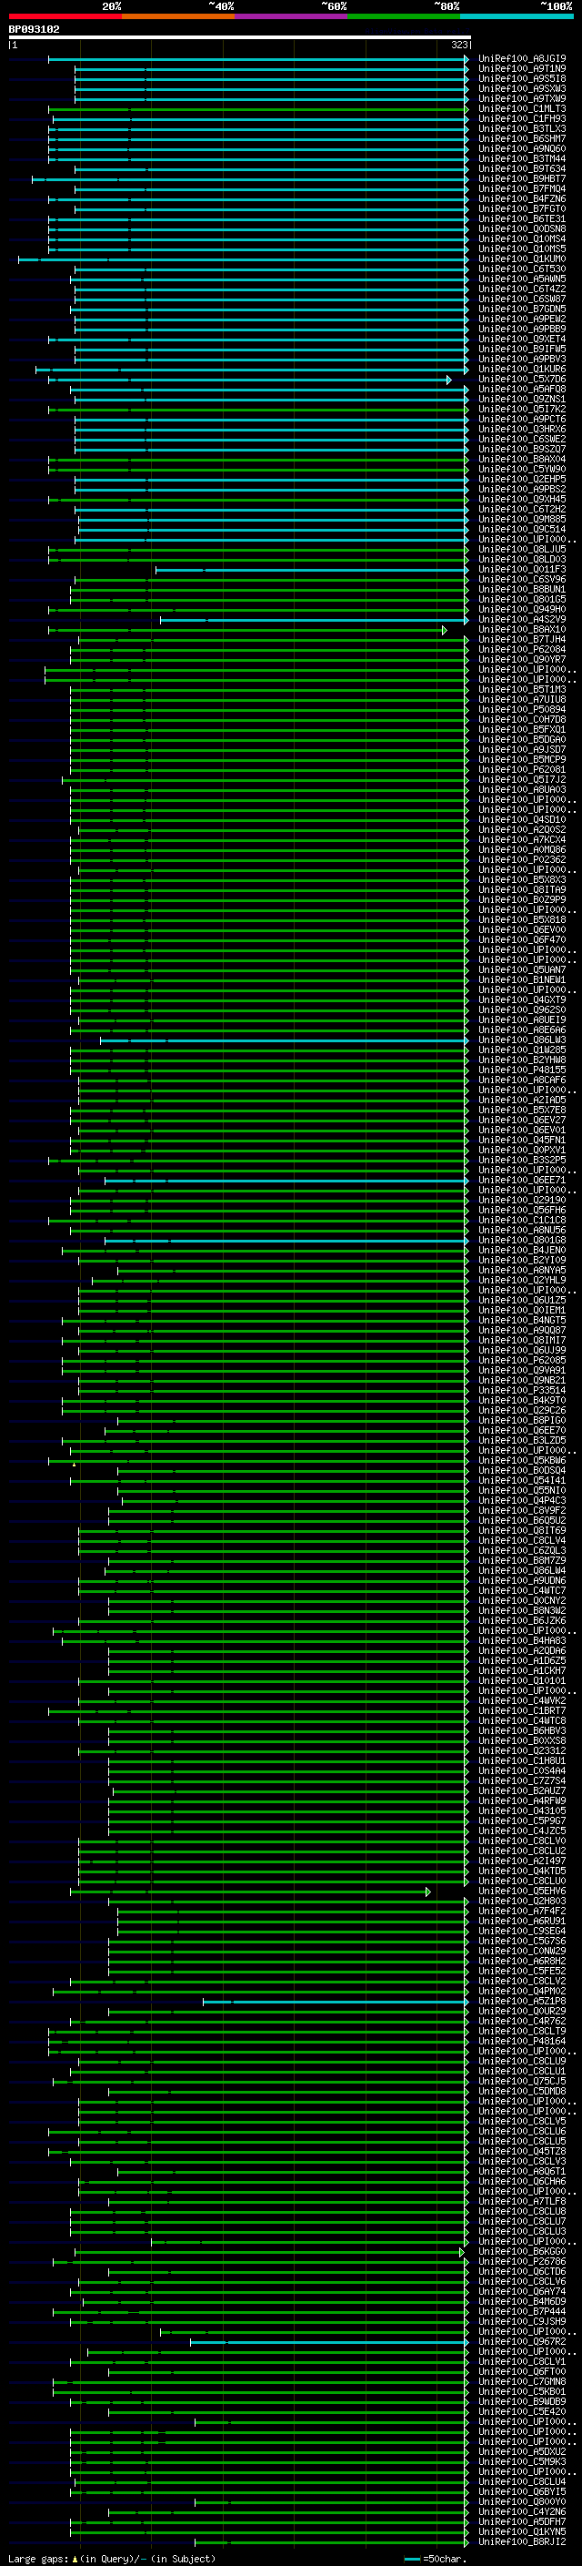Select label UniRef100_C8CLU7
Viewport: 582px width, 2566px height.
click(x=522, y=2220)
